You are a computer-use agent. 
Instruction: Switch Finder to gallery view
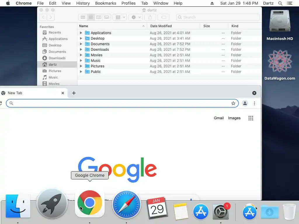click(x=107, y=17)
